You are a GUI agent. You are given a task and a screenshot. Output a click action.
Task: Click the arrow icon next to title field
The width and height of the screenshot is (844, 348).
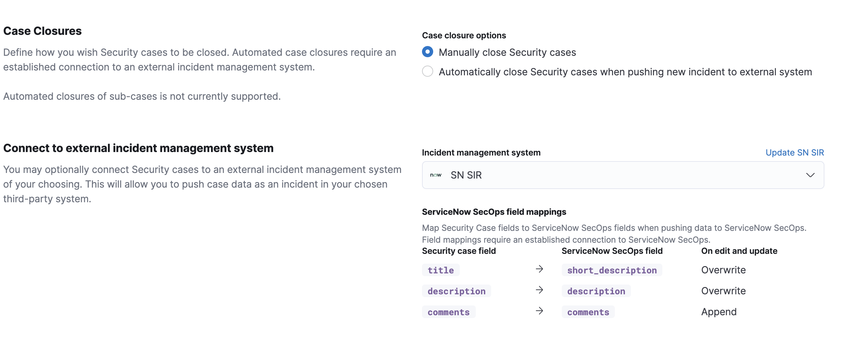click(539, 269)
